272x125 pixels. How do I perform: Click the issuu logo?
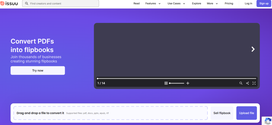coord(9,3)
